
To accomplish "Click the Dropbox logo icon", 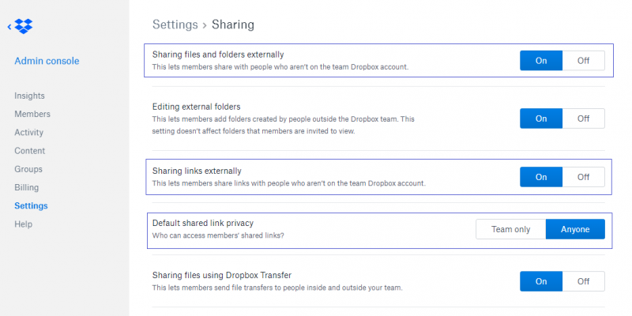I will [x=24, y=28].
